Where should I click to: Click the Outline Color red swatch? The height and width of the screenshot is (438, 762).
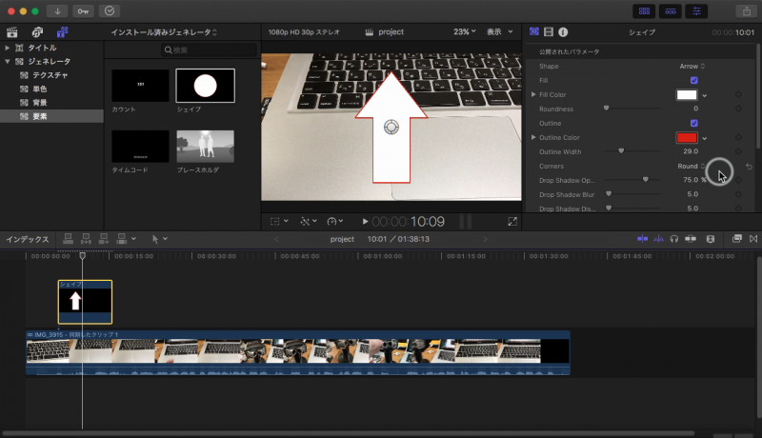[x=686, y=137]
